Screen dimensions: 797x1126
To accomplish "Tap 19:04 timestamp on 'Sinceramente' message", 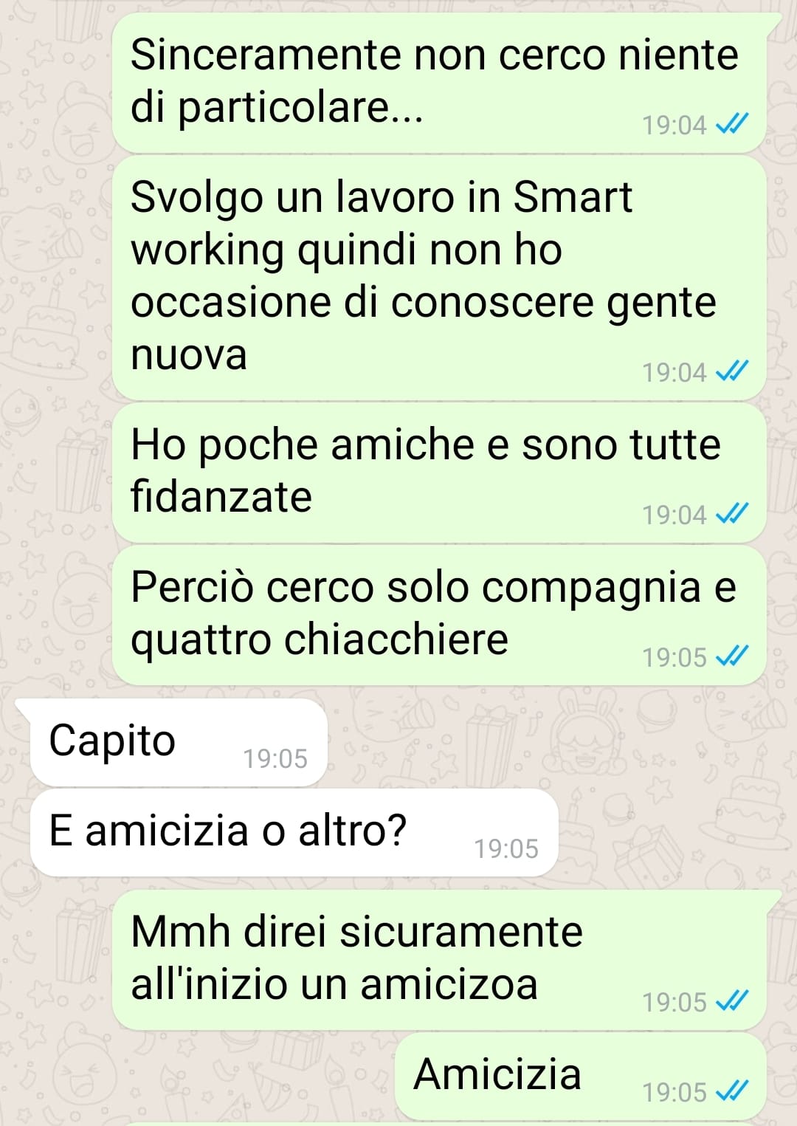I will [x=674, y=126].
